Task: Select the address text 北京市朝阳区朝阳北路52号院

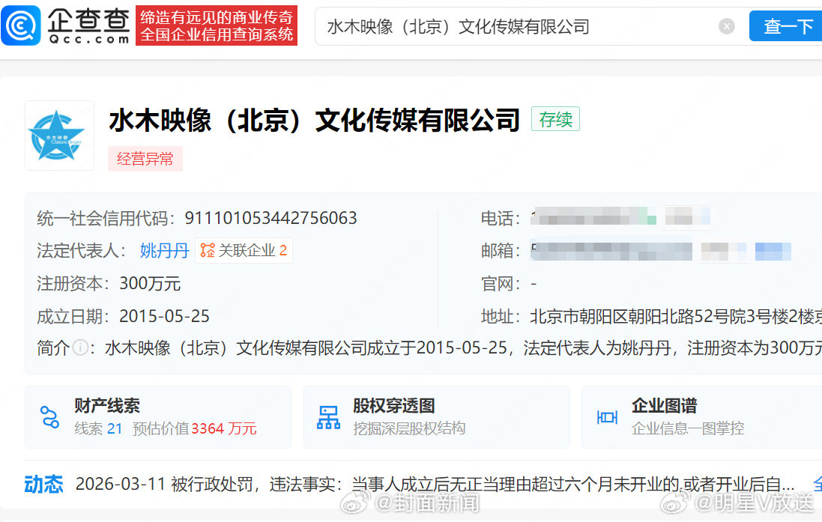Action: point(638,316)
